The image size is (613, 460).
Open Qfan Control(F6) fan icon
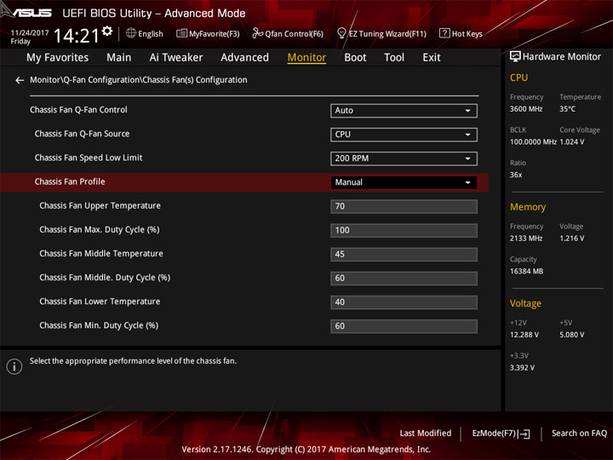click(257, 33)
